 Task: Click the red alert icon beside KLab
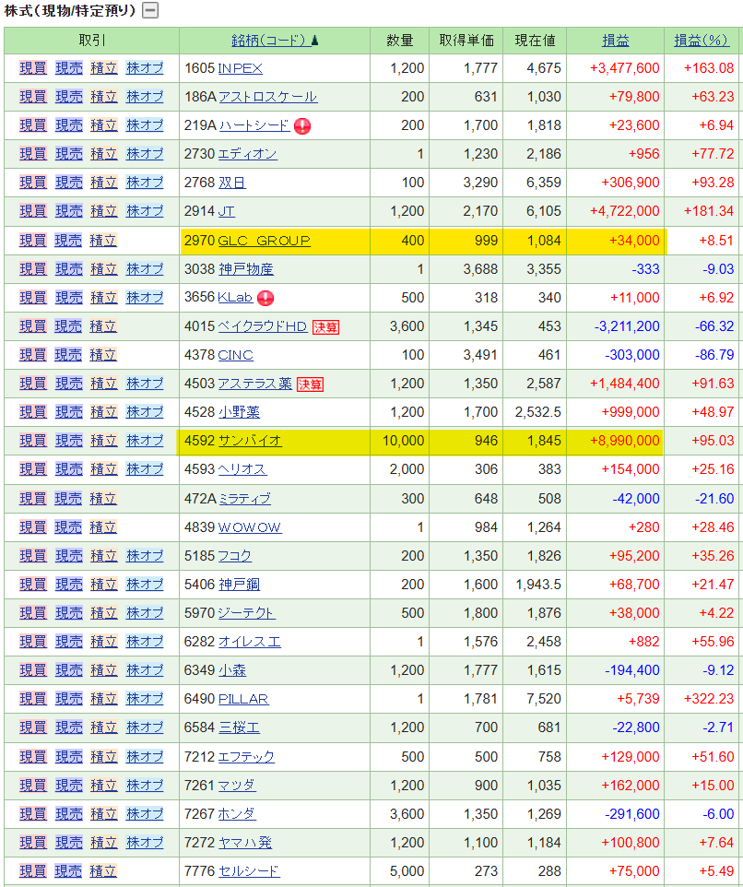point(265,298)
